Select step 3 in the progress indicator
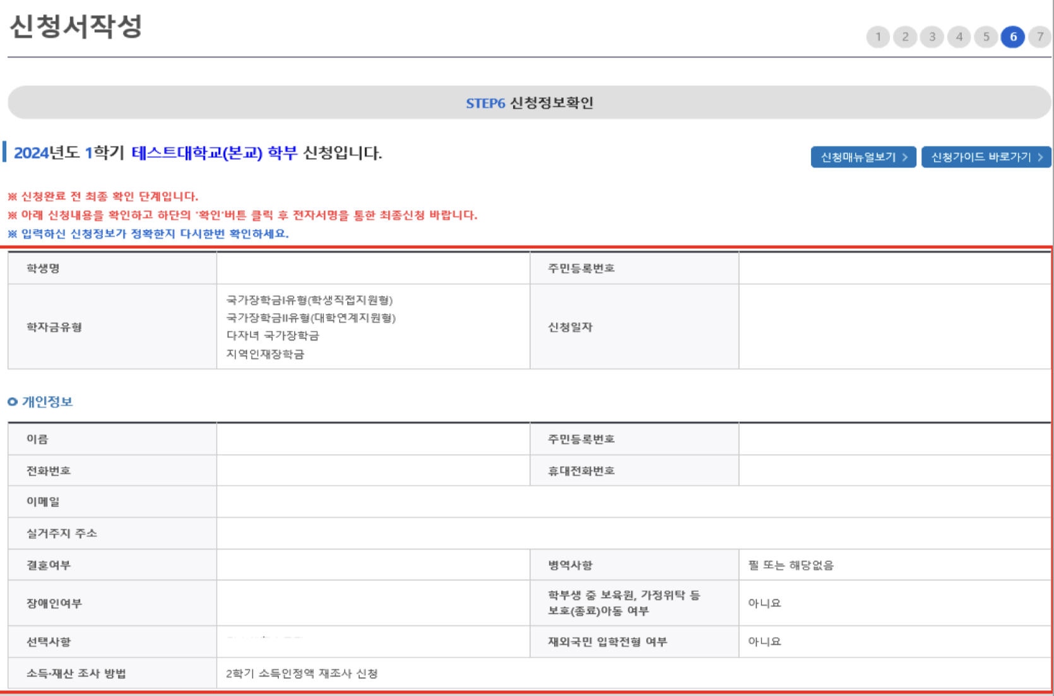The height and width of the screenshot is (696, 1054). [932, 37]
